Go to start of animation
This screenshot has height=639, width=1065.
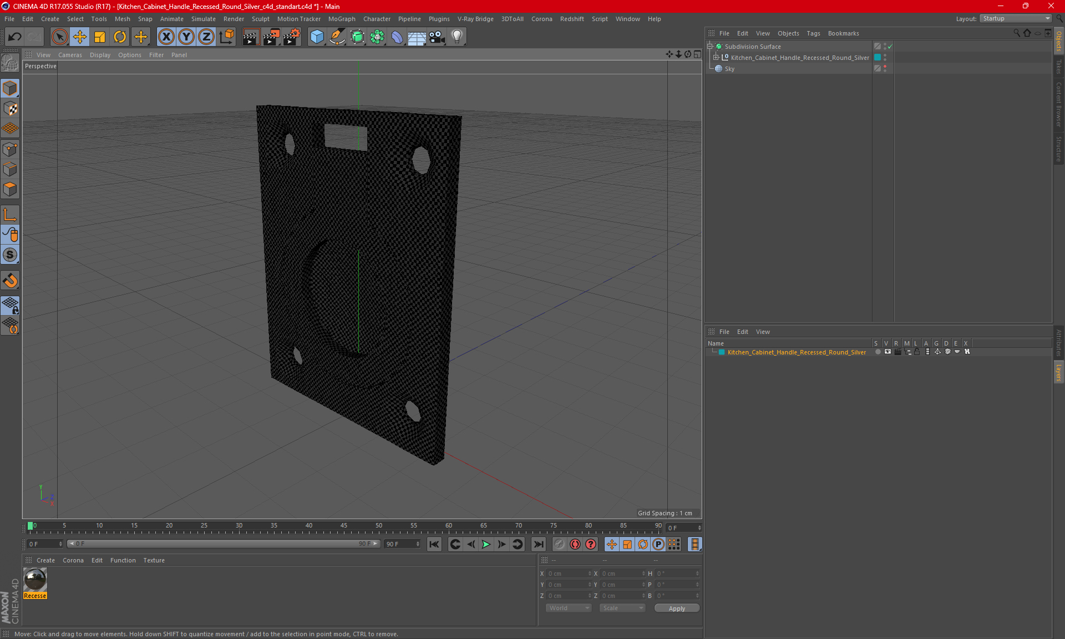pyautogui.click(x=434, y=544)
